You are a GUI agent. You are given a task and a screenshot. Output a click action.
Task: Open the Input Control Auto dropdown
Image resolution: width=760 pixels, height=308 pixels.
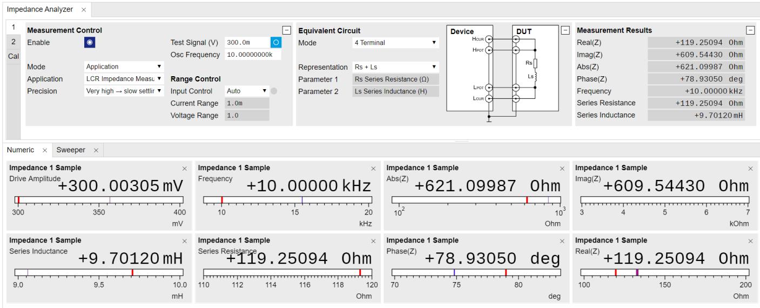coord(246,91)
